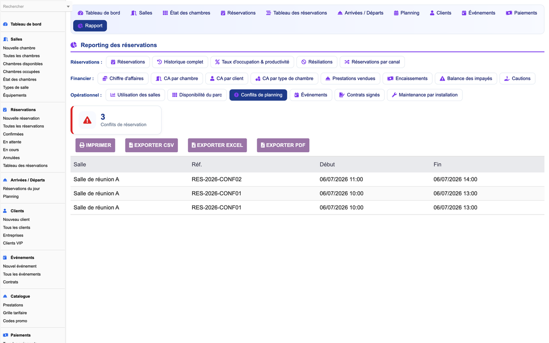Show En attente reservations link
The width and height of the screenshot is (549, 343).
coord(12,142)
